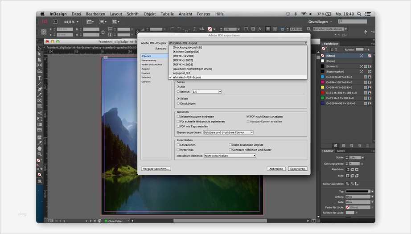
Task: Tick the Hyperlinks checkbox
Action: (178, 150)
